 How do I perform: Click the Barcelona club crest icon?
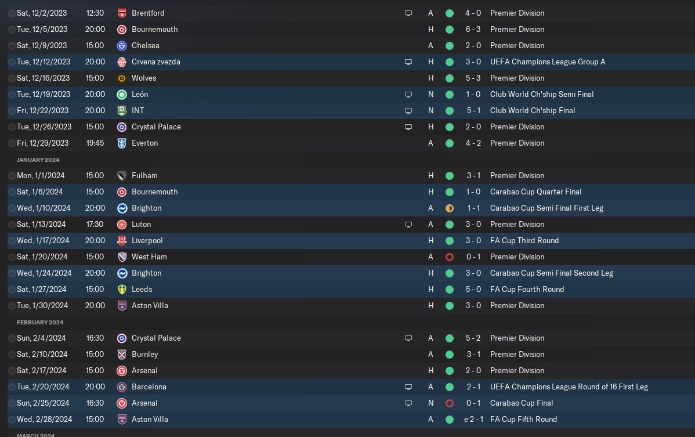pyautogui.click(x=121, y=387)
